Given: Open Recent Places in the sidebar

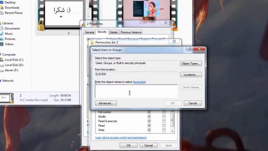Looking at the screenshot, I should (14, 13).
